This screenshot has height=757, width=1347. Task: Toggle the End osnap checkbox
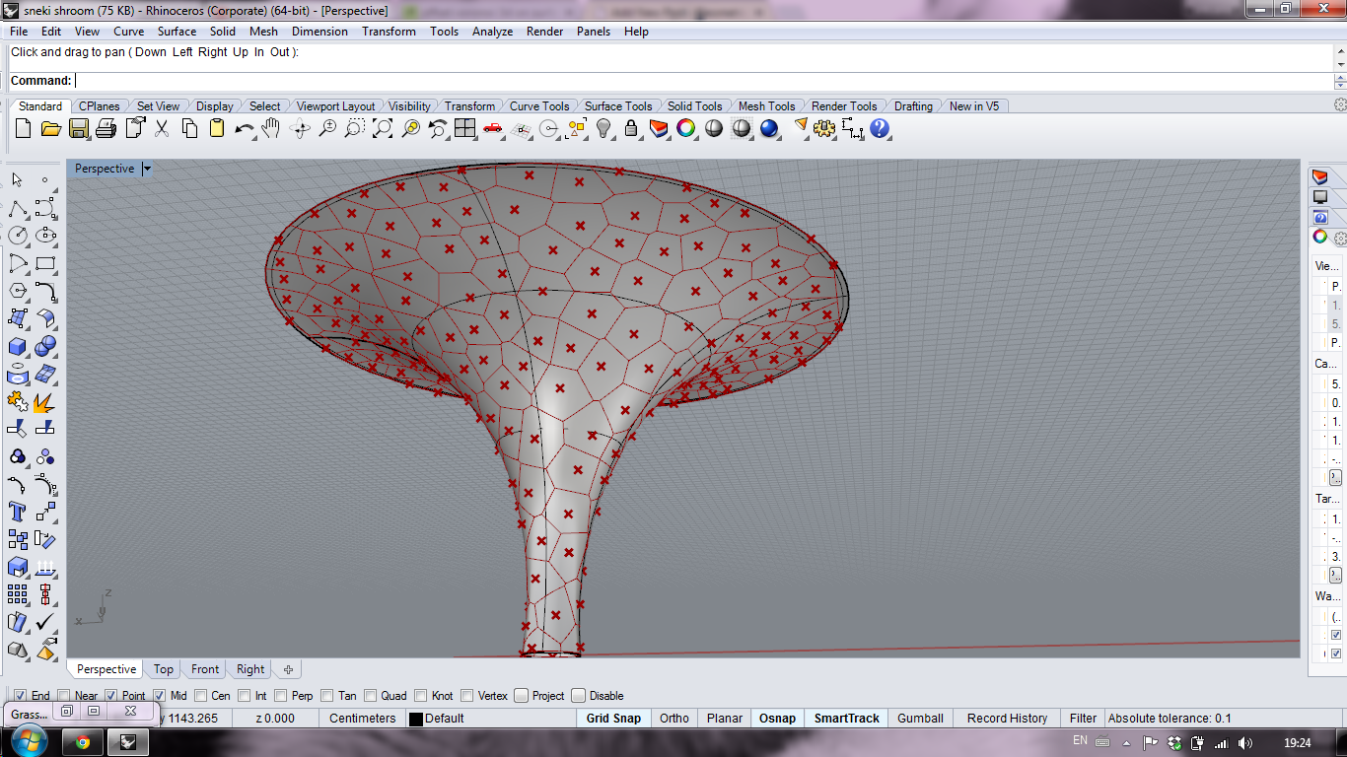pos(21,696)
